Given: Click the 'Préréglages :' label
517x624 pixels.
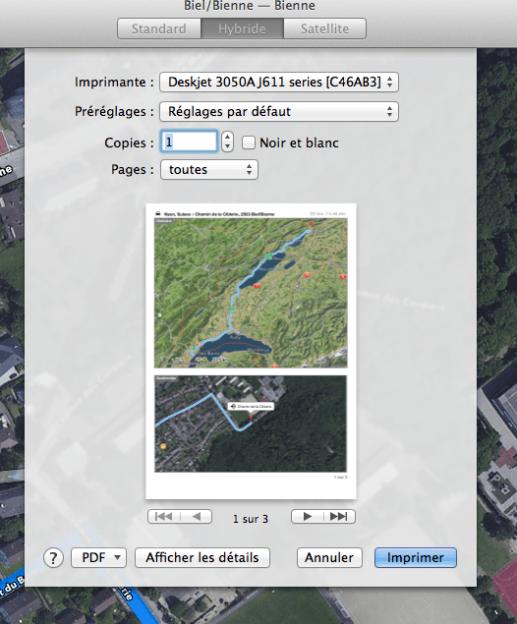Looking at the screenshot, I should 114,111.
